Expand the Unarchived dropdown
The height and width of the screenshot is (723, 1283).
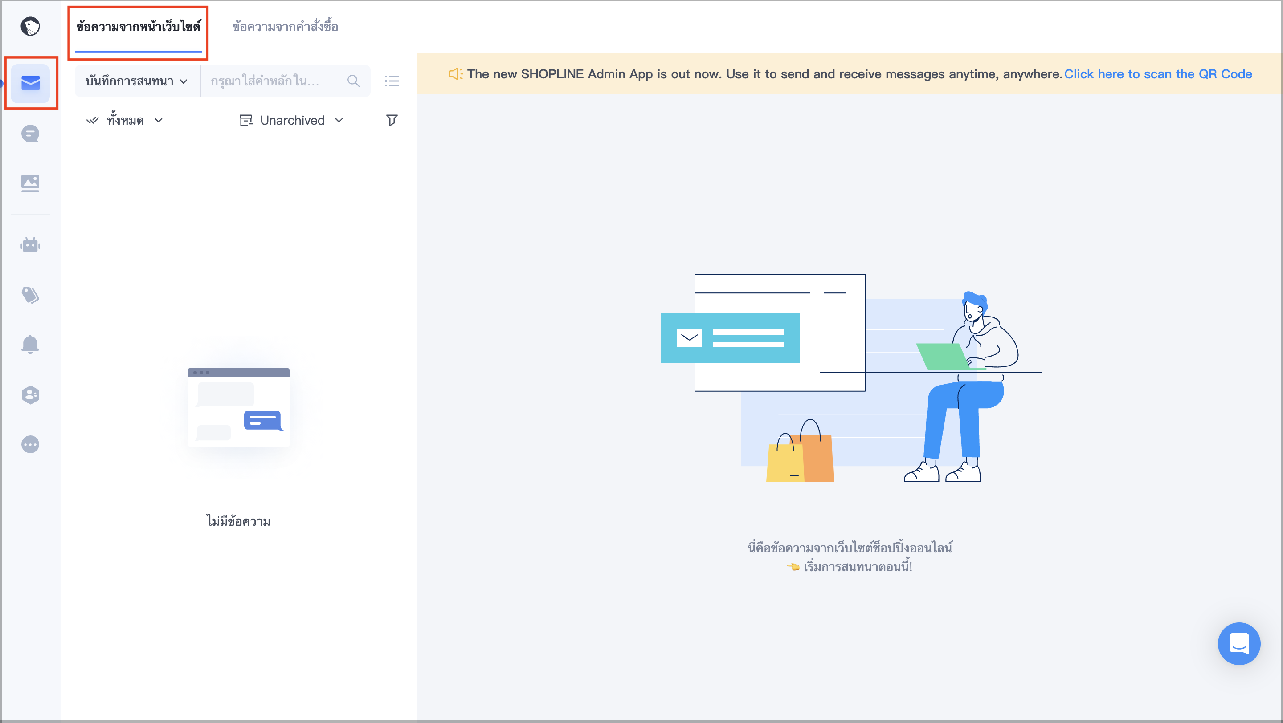click(x=292, y=120)
